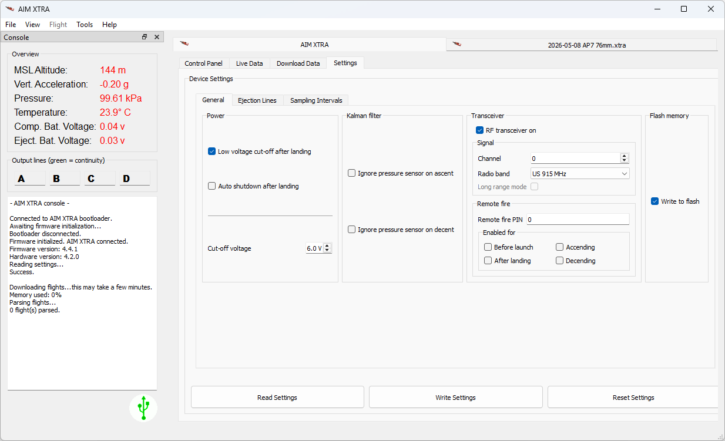Enable remote fire Before launch
Viewport: 725px width, 441px height.
coord(488,247)
